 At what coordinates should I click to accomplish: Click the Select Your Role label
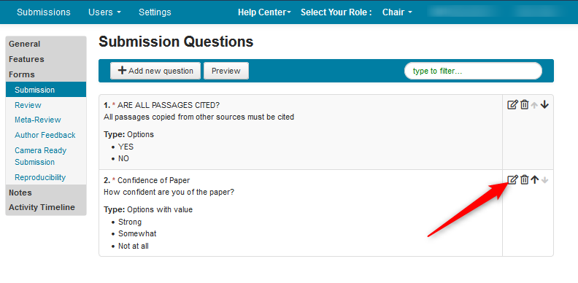coord(336,12)
